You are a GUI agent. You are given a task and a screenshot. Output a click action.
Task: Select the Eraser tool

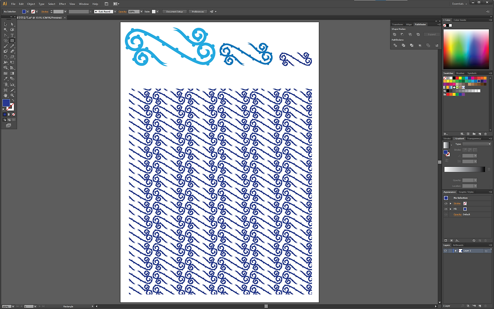point(12,51)
